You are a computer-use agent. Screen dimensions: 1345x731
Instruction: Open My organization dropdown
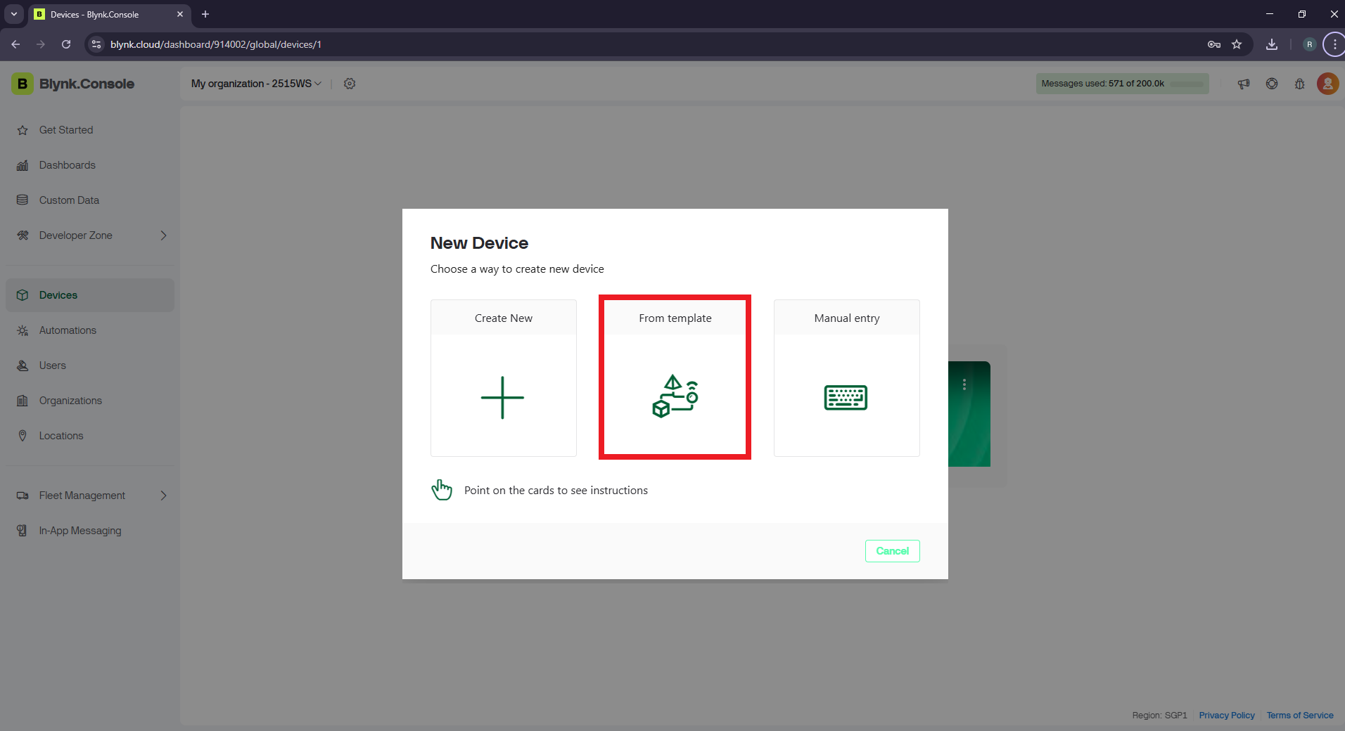(256, 84)
